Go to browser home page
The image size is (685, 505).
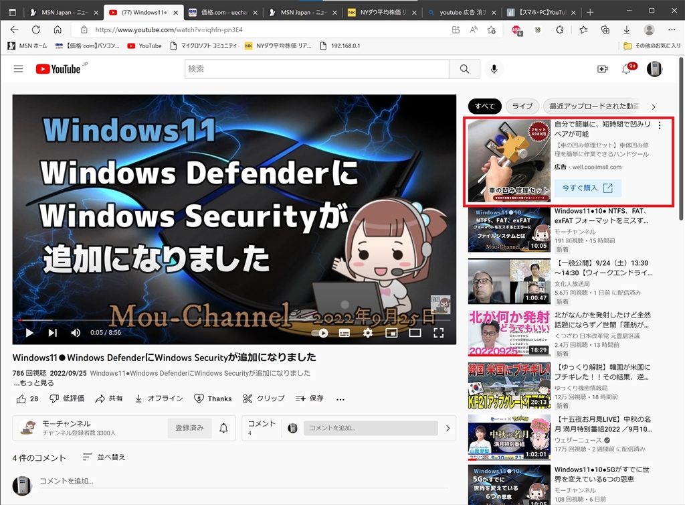(x=58, y=29)
